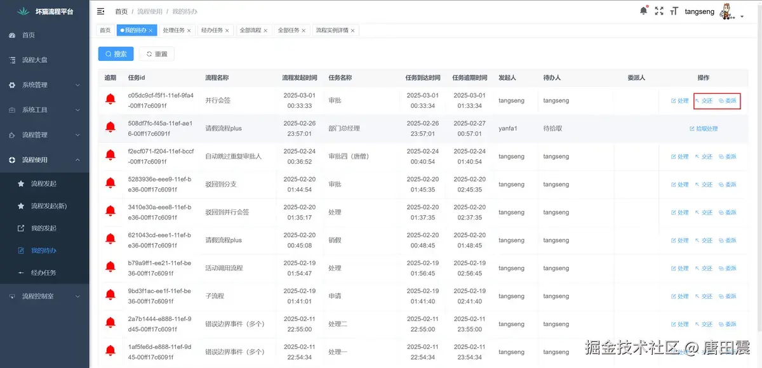Click the 重置 reset button
This screenshot has width=762, height=368.
157,54
